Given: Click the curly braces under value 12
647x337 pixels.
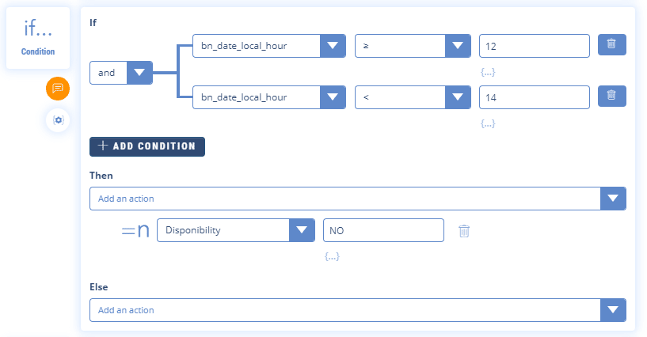Looking at the screenshot, I should click(x=489, y=72).
